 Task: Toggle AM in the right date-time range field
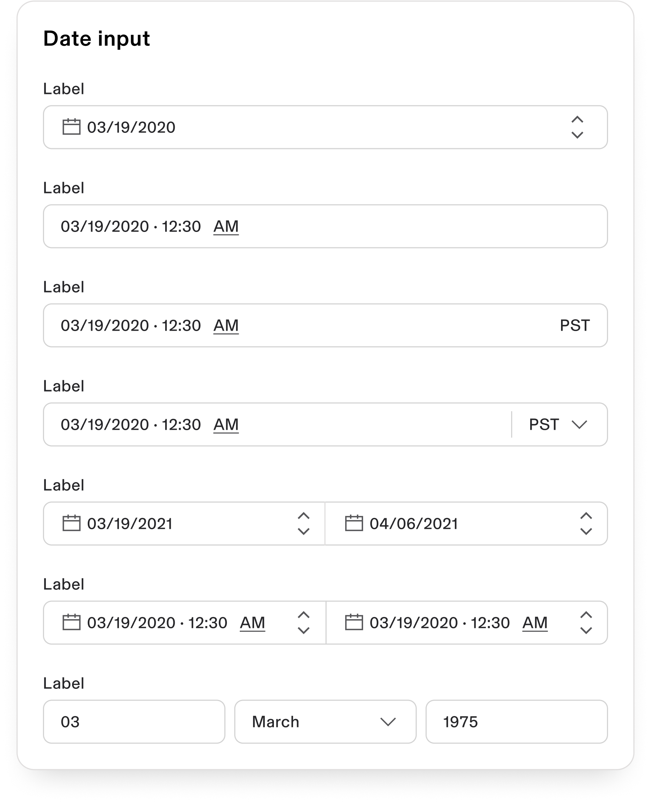(x=535, y=623)
